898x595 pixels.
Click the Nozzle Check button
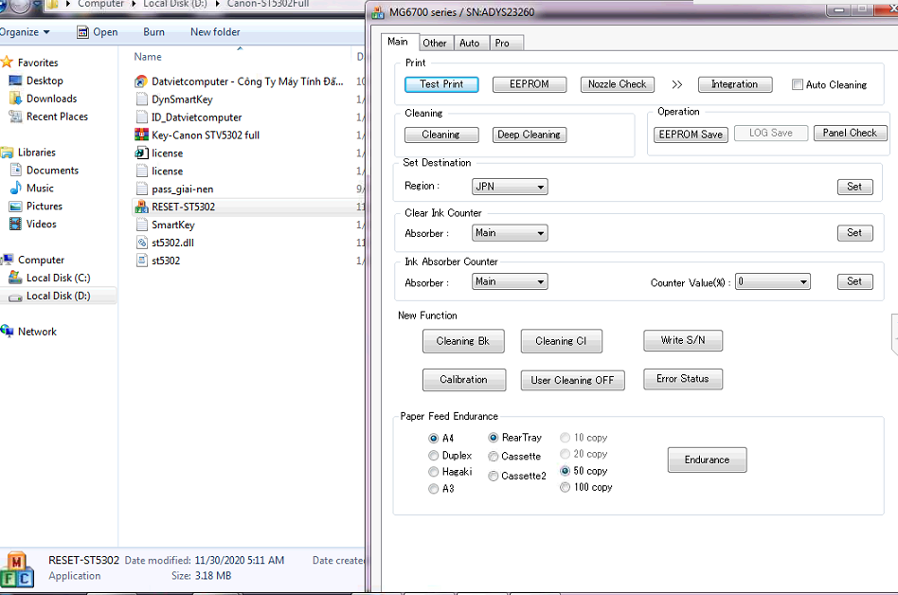click(617, 84)
